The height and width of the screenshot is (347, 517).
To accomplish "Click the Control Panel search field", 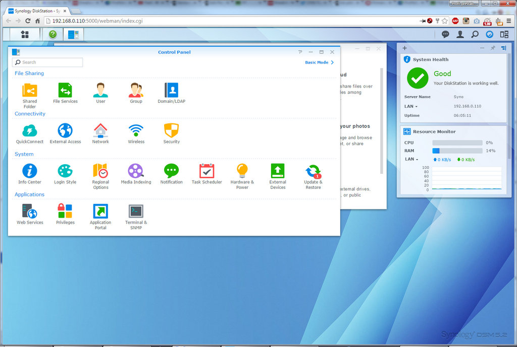I will 47,62.
